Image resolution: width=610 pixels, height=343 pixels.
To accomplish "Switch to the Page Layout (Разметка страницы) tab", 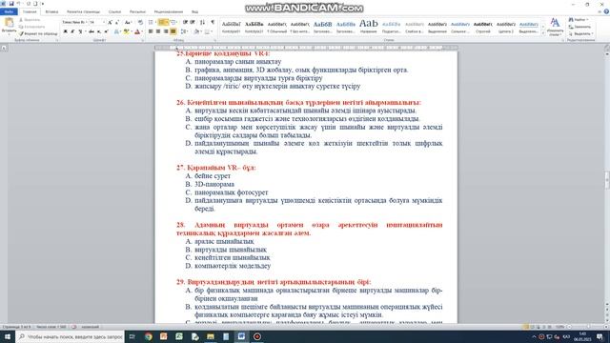I will point(83,11).
